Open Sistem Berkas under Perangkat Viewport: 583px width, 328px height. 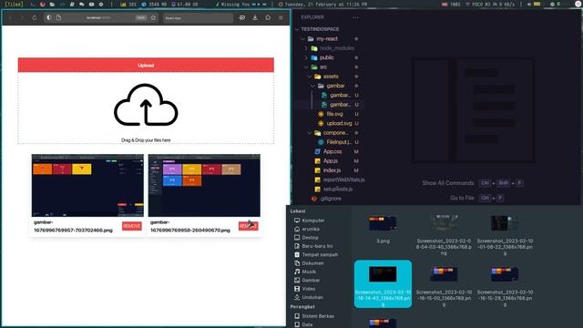[x=318, y=316]
